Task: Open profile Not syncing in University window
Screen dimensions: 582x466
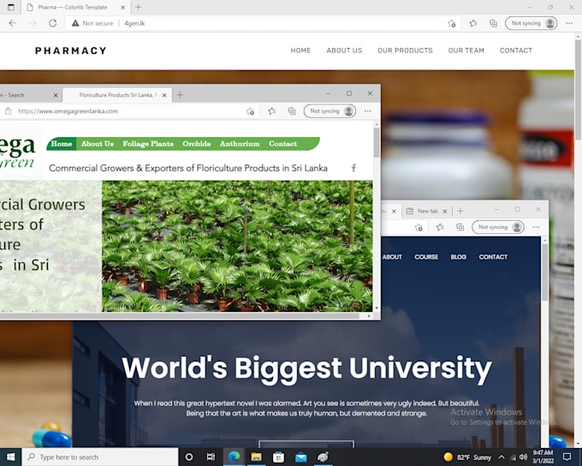Action: pyautogui.click(x=498, y=227)
